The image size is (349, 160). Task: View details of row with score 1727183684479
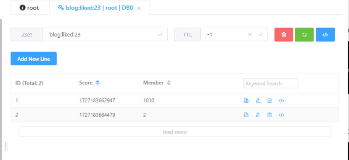pos(246,115)
